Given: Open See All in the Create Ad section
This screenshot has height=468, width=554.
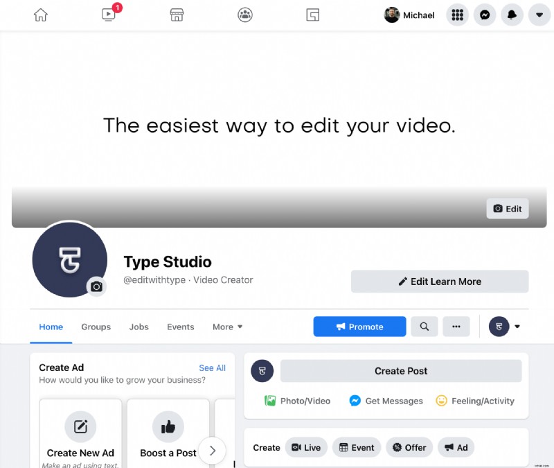Looking at the screenshot, I should click(x=213, y=367).
